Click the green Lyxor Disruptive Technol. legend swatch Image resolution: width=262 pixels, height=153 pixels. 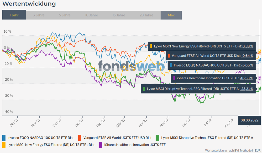pyautogui.click(x=158, y=138)
